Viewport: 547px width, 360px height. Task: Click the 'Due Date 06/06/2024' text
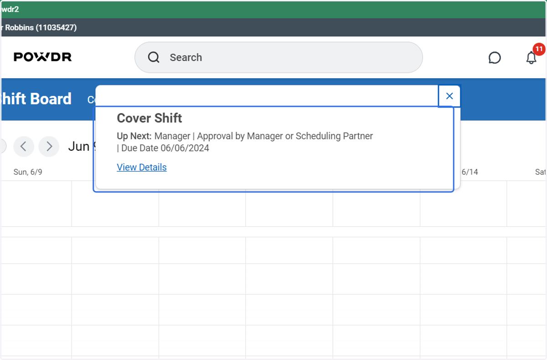click(165, 148)
